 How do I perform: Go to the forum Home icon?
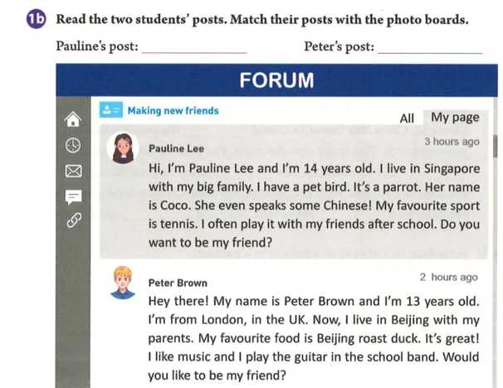click(x=73, y=119)
